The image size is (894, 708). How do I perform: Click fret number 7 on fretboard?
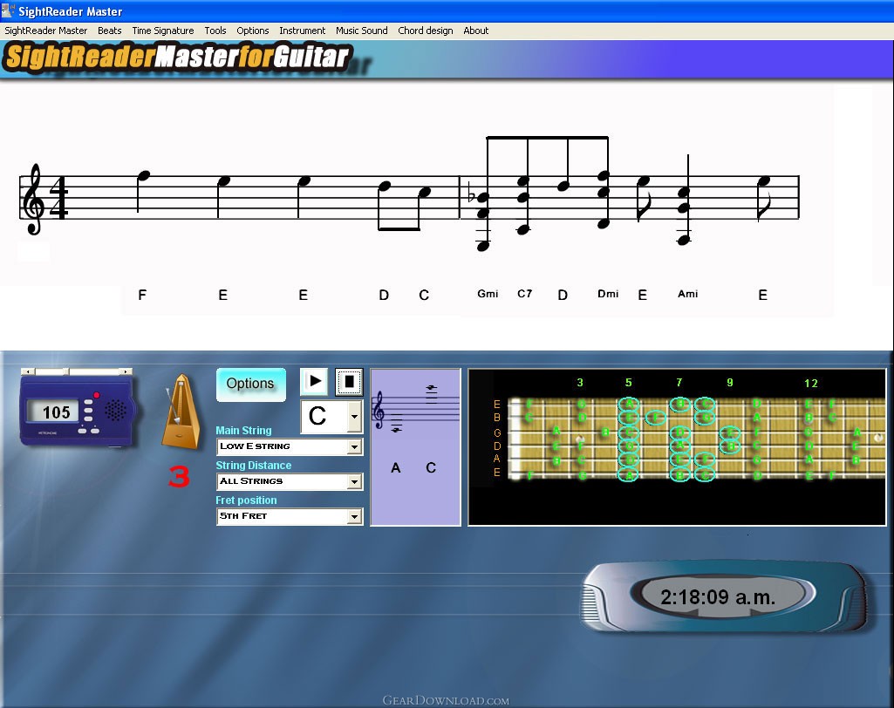tap(679, 383)
